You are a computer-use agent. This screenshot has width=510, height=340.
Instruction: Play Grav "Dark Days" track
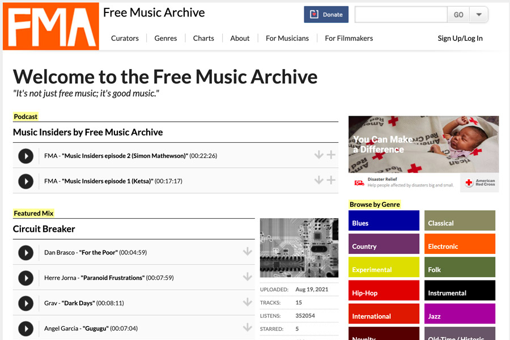[x=25, y=304]
